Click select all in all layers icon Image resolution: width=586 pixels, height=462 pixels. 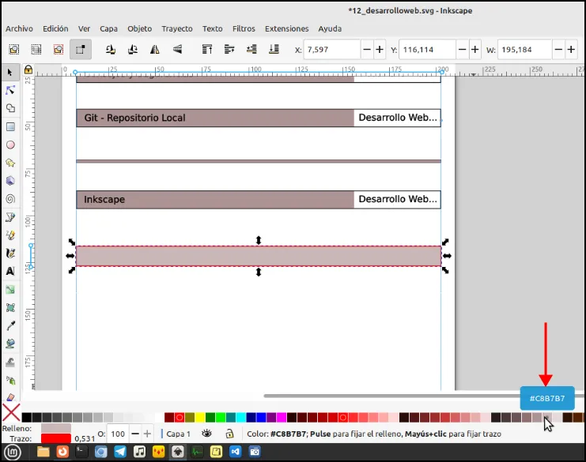coord(36,49)
